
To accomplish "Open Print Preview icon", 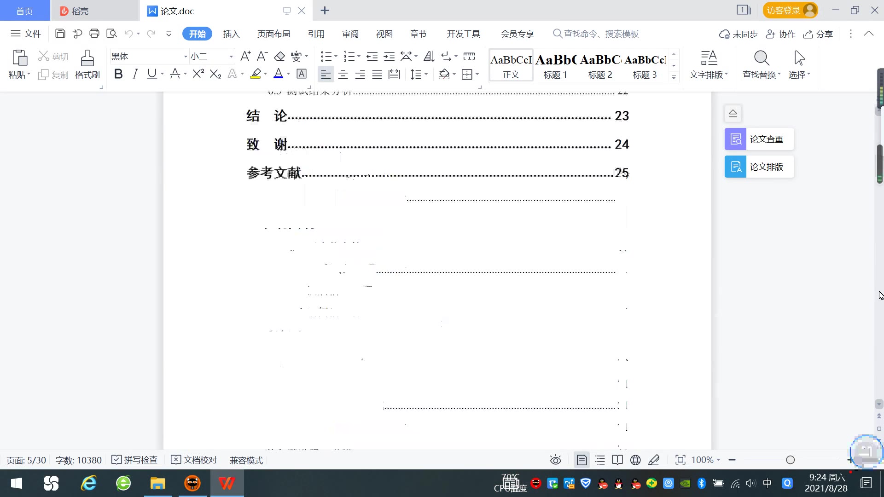I will 111,34.
